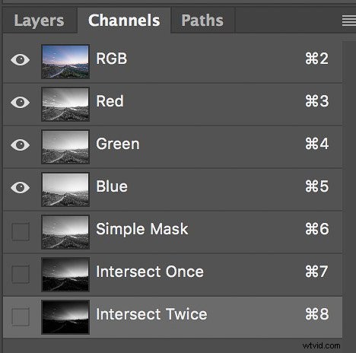This screenshot has height=353, width=356.
Task: Select the Intersect Once channel name
Action: coord(150,272)
